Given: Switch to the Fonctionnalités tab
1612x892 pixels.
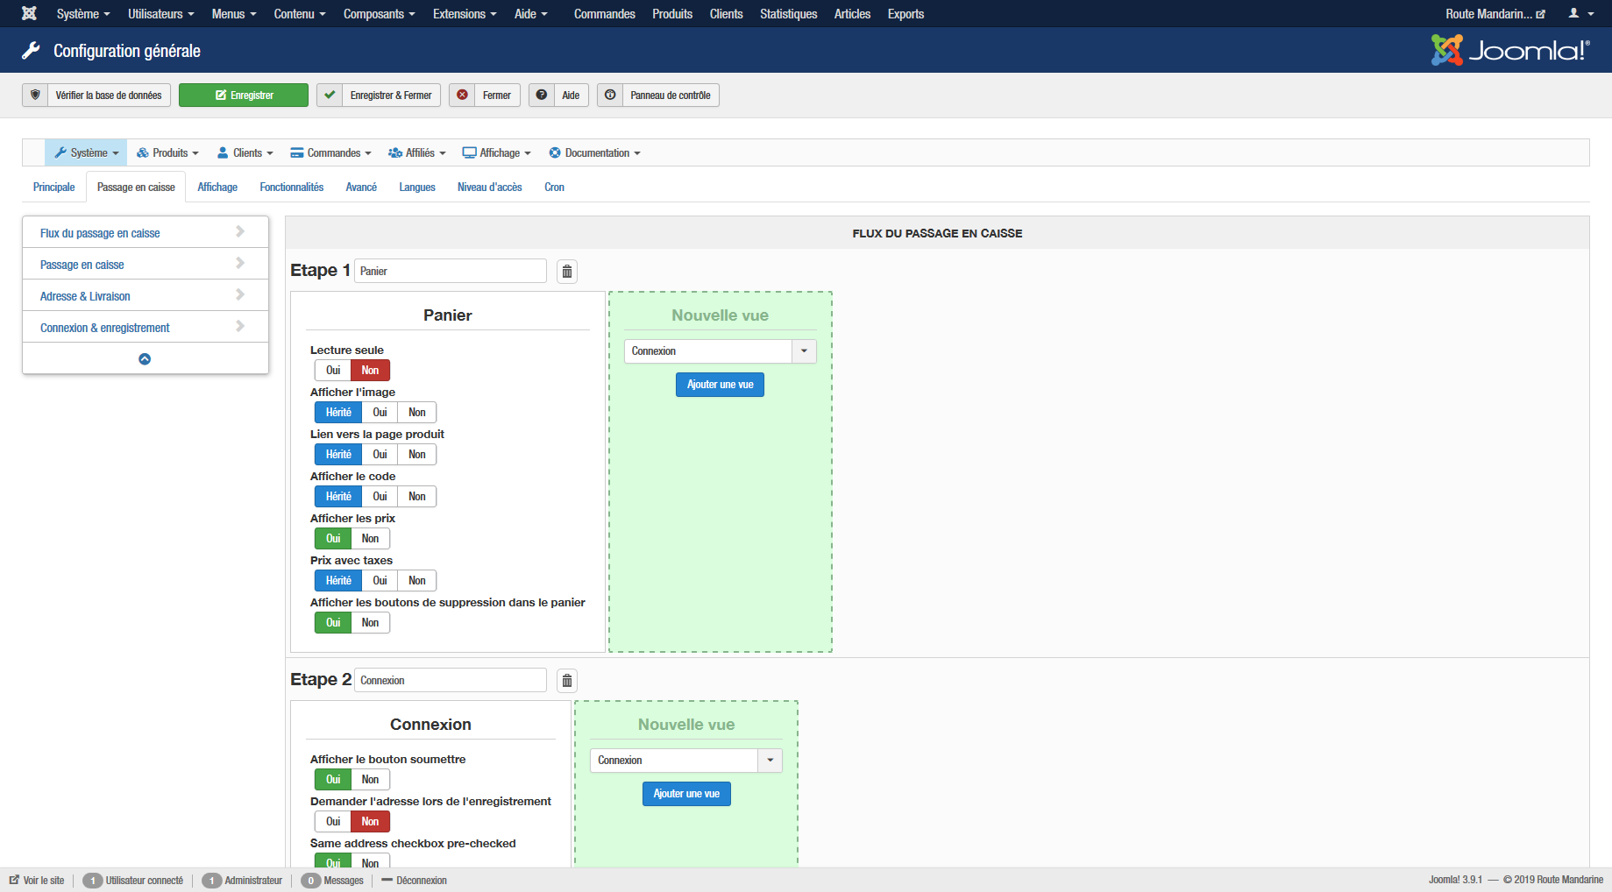Looking at the screenshot, I should pos(292,187).
